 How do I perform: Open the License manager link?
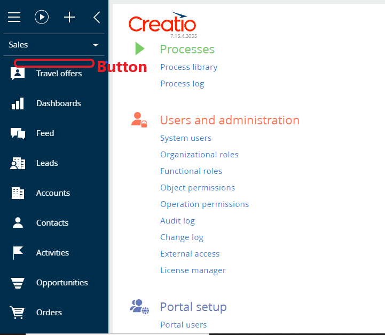click(x=193, y=270)
